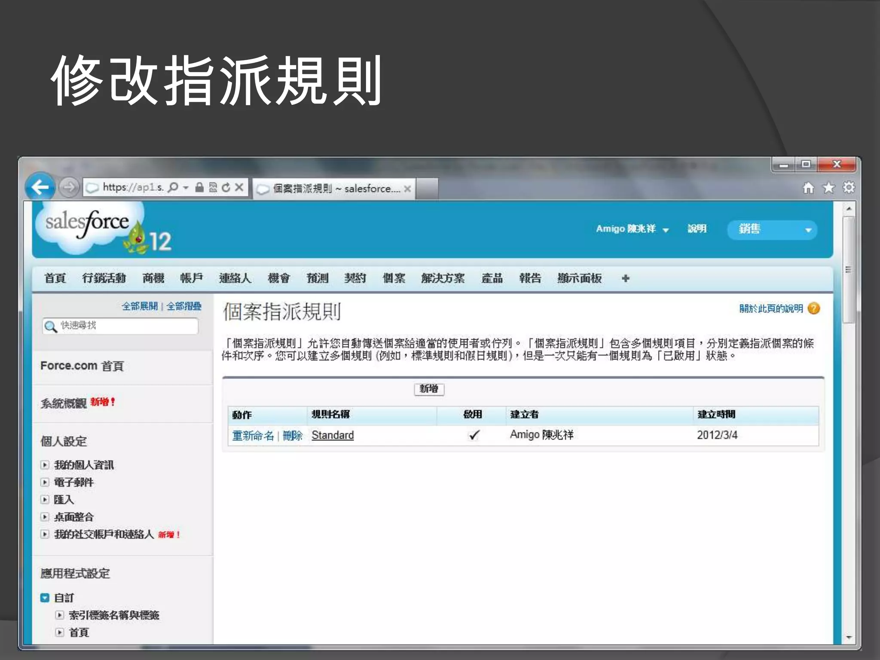
Task: Close the 個案指派規則 browser tab
Action: tap(407, 189)
